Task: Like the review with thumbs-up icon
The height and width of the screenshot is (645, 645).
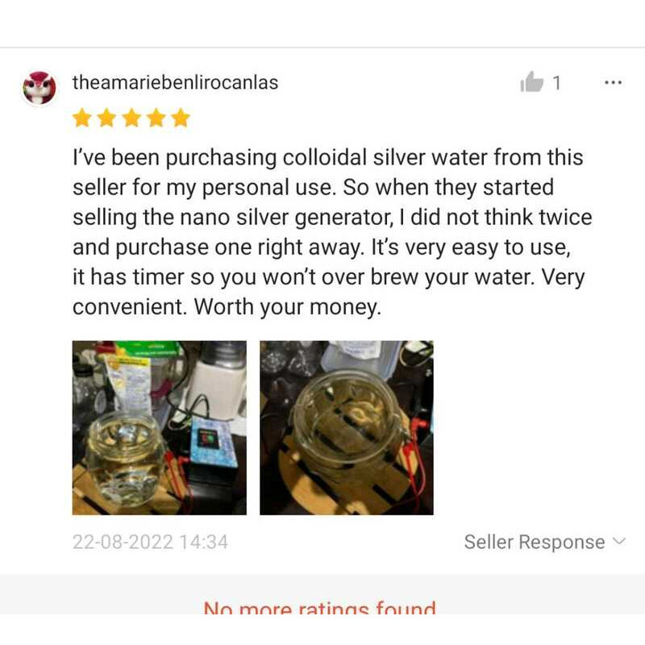Action: click(x=531, y=82)
